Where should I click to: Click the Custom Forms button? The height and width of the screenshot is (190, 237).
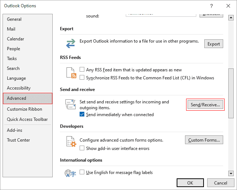(x=204, y=140)
